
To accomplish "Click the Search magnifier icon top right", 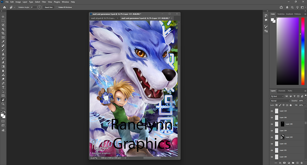I will pos(292,7).
